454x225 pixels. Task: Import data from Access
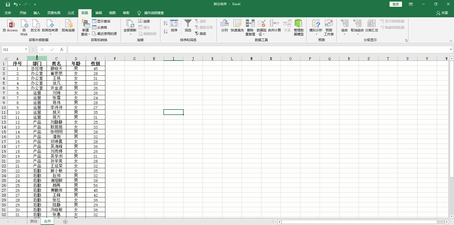tap(10, 26)
